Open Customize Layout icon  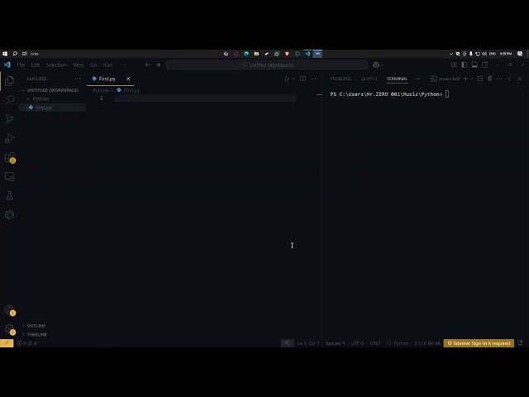(x=454, y=65)
